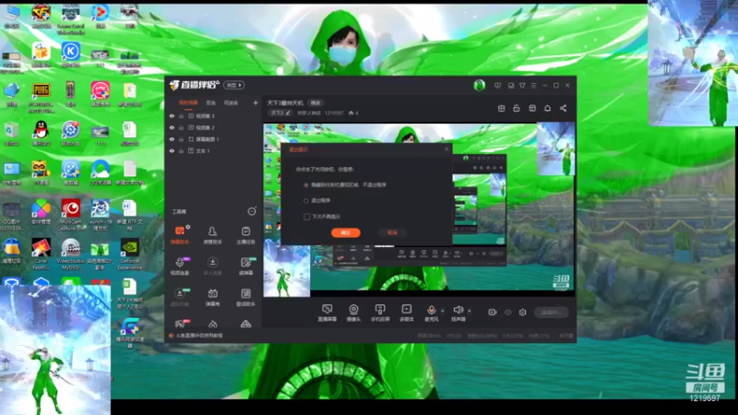Click room number 1219597 in the header
738x415 pixels.
(334, 113)
